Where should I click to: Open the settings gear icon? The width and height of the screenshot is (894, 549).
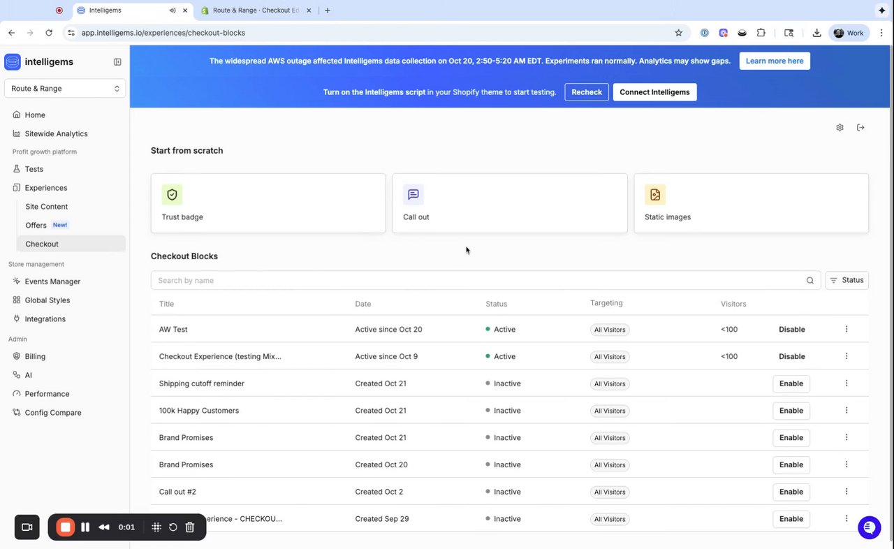click(840, 128)
